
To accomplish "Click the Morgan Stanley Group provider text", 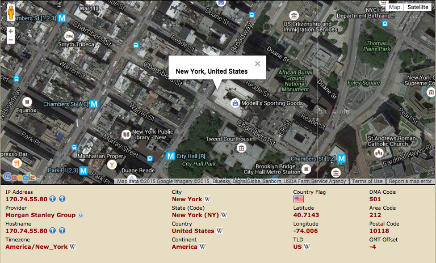I will (x=41, y=215).
